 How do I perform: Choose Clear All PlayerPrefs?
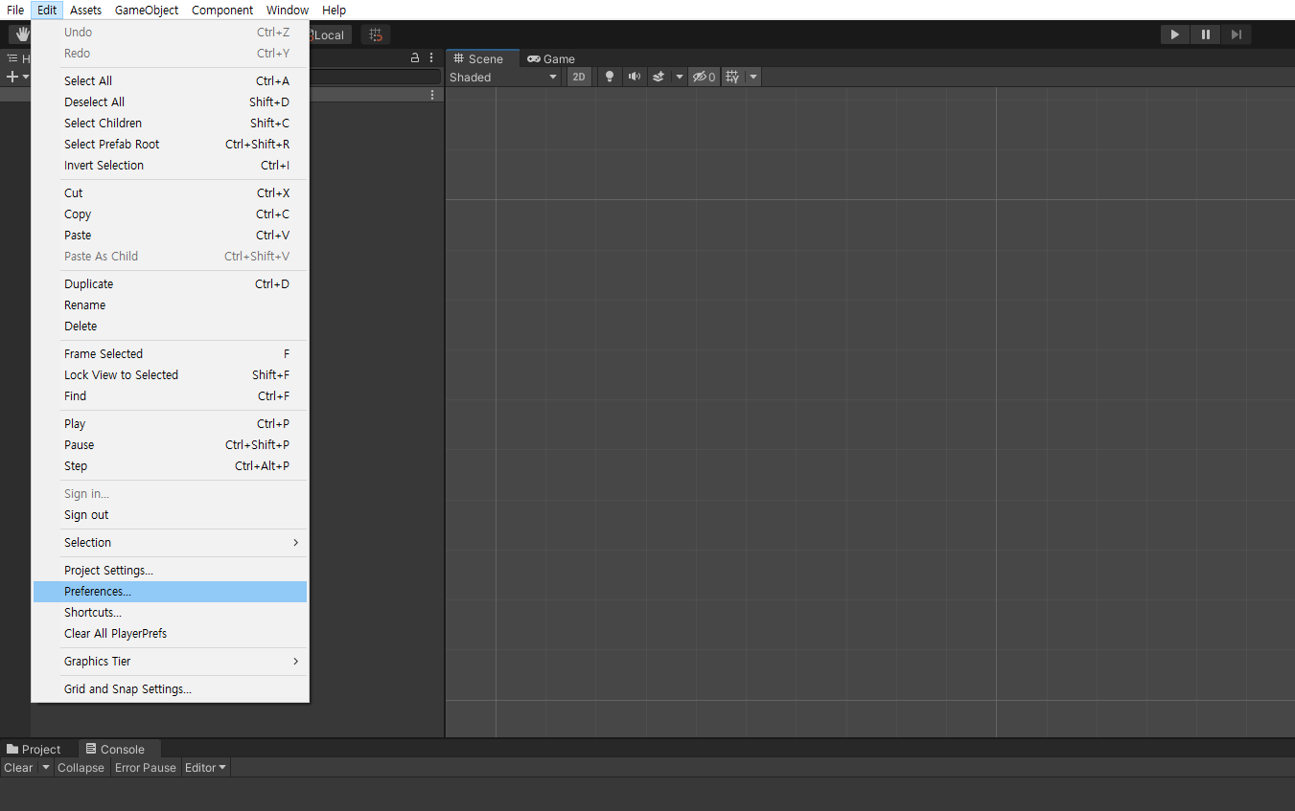170,633
